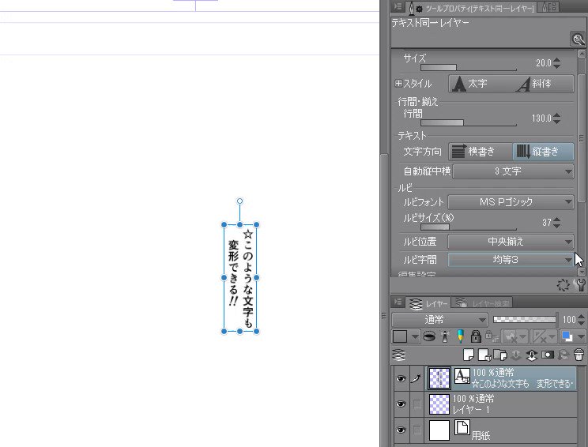
Task: Open palette color dropdown arrow
Action: [x=414, y=336]
